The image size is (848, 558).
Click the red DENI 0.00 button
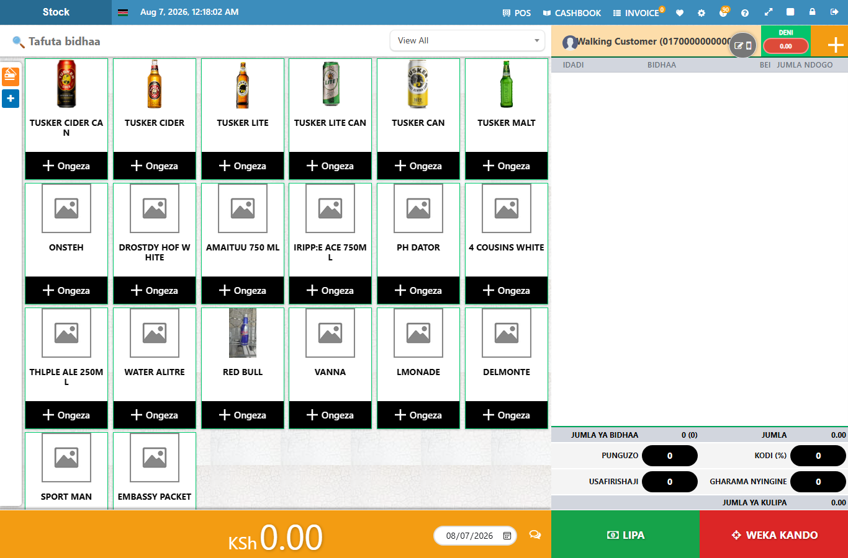(786, 46)
